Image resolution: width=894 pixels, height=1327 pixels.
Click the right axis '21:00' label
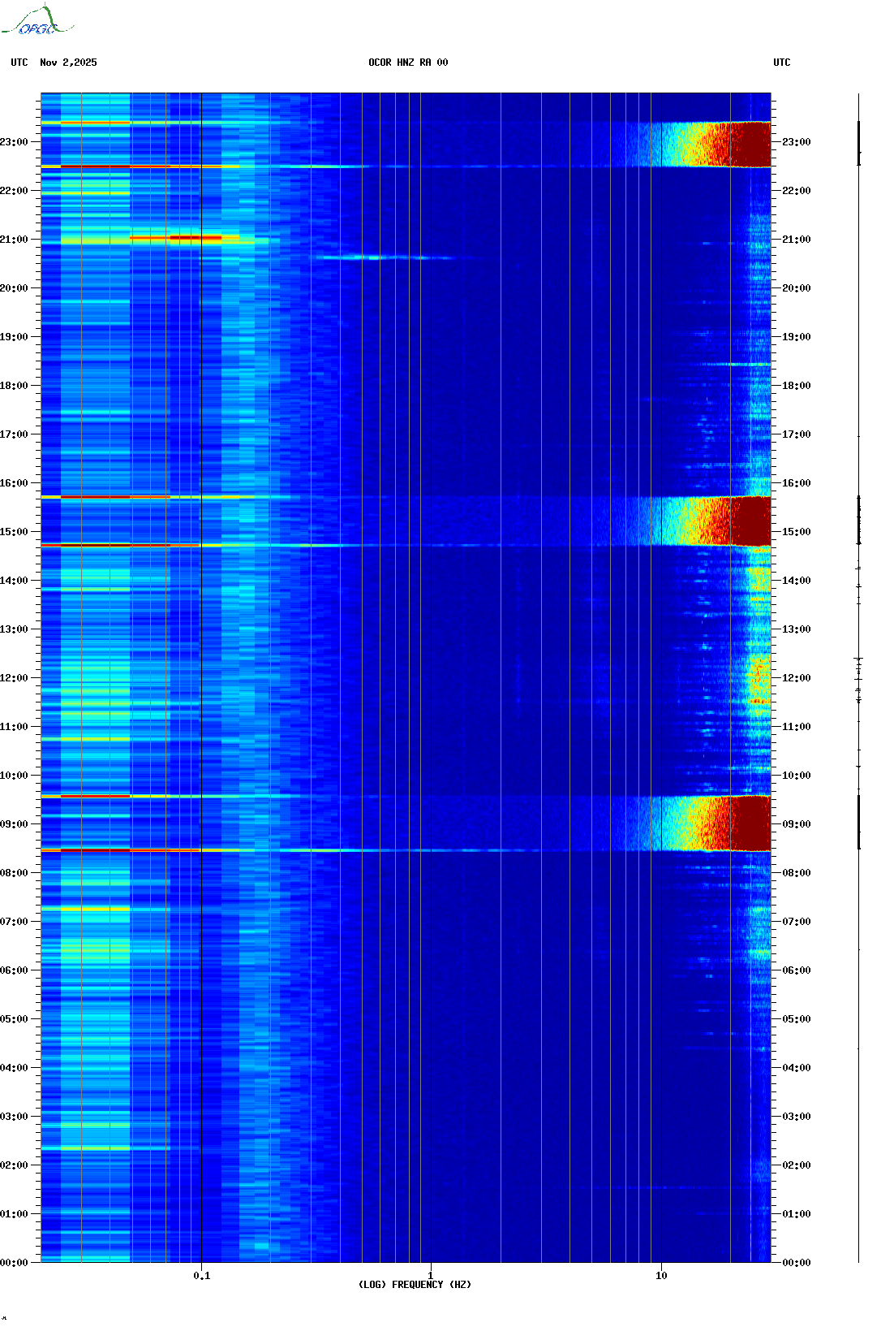(x=797, y=240)
